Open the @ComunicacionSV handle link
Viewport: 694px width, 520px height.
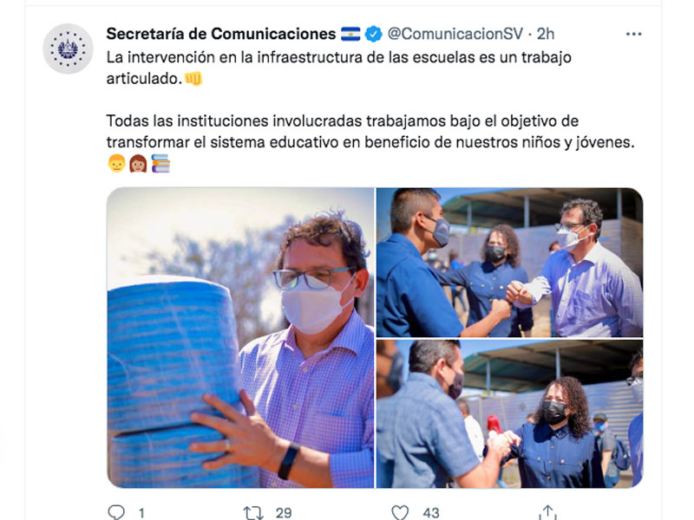coord(455,34)
